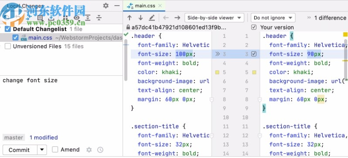
Task: Open View Options eye icon
Action: click(77, 18)
